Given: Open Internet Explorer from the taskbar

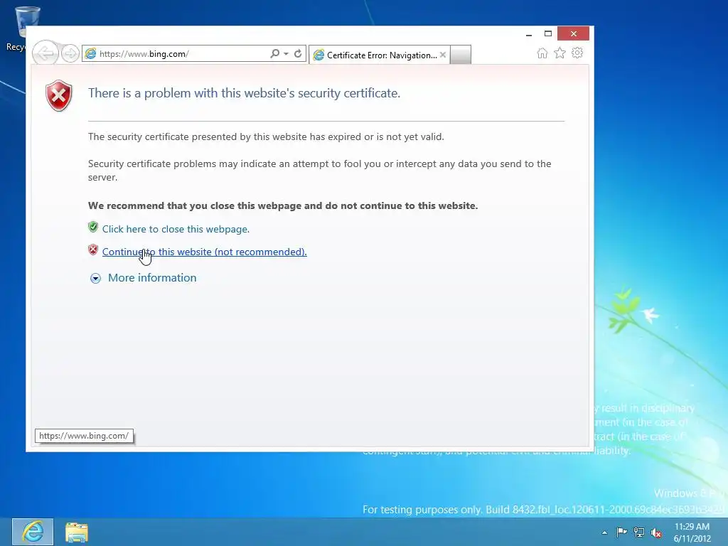Looking at the screenshot, I should tap(33, 532).
